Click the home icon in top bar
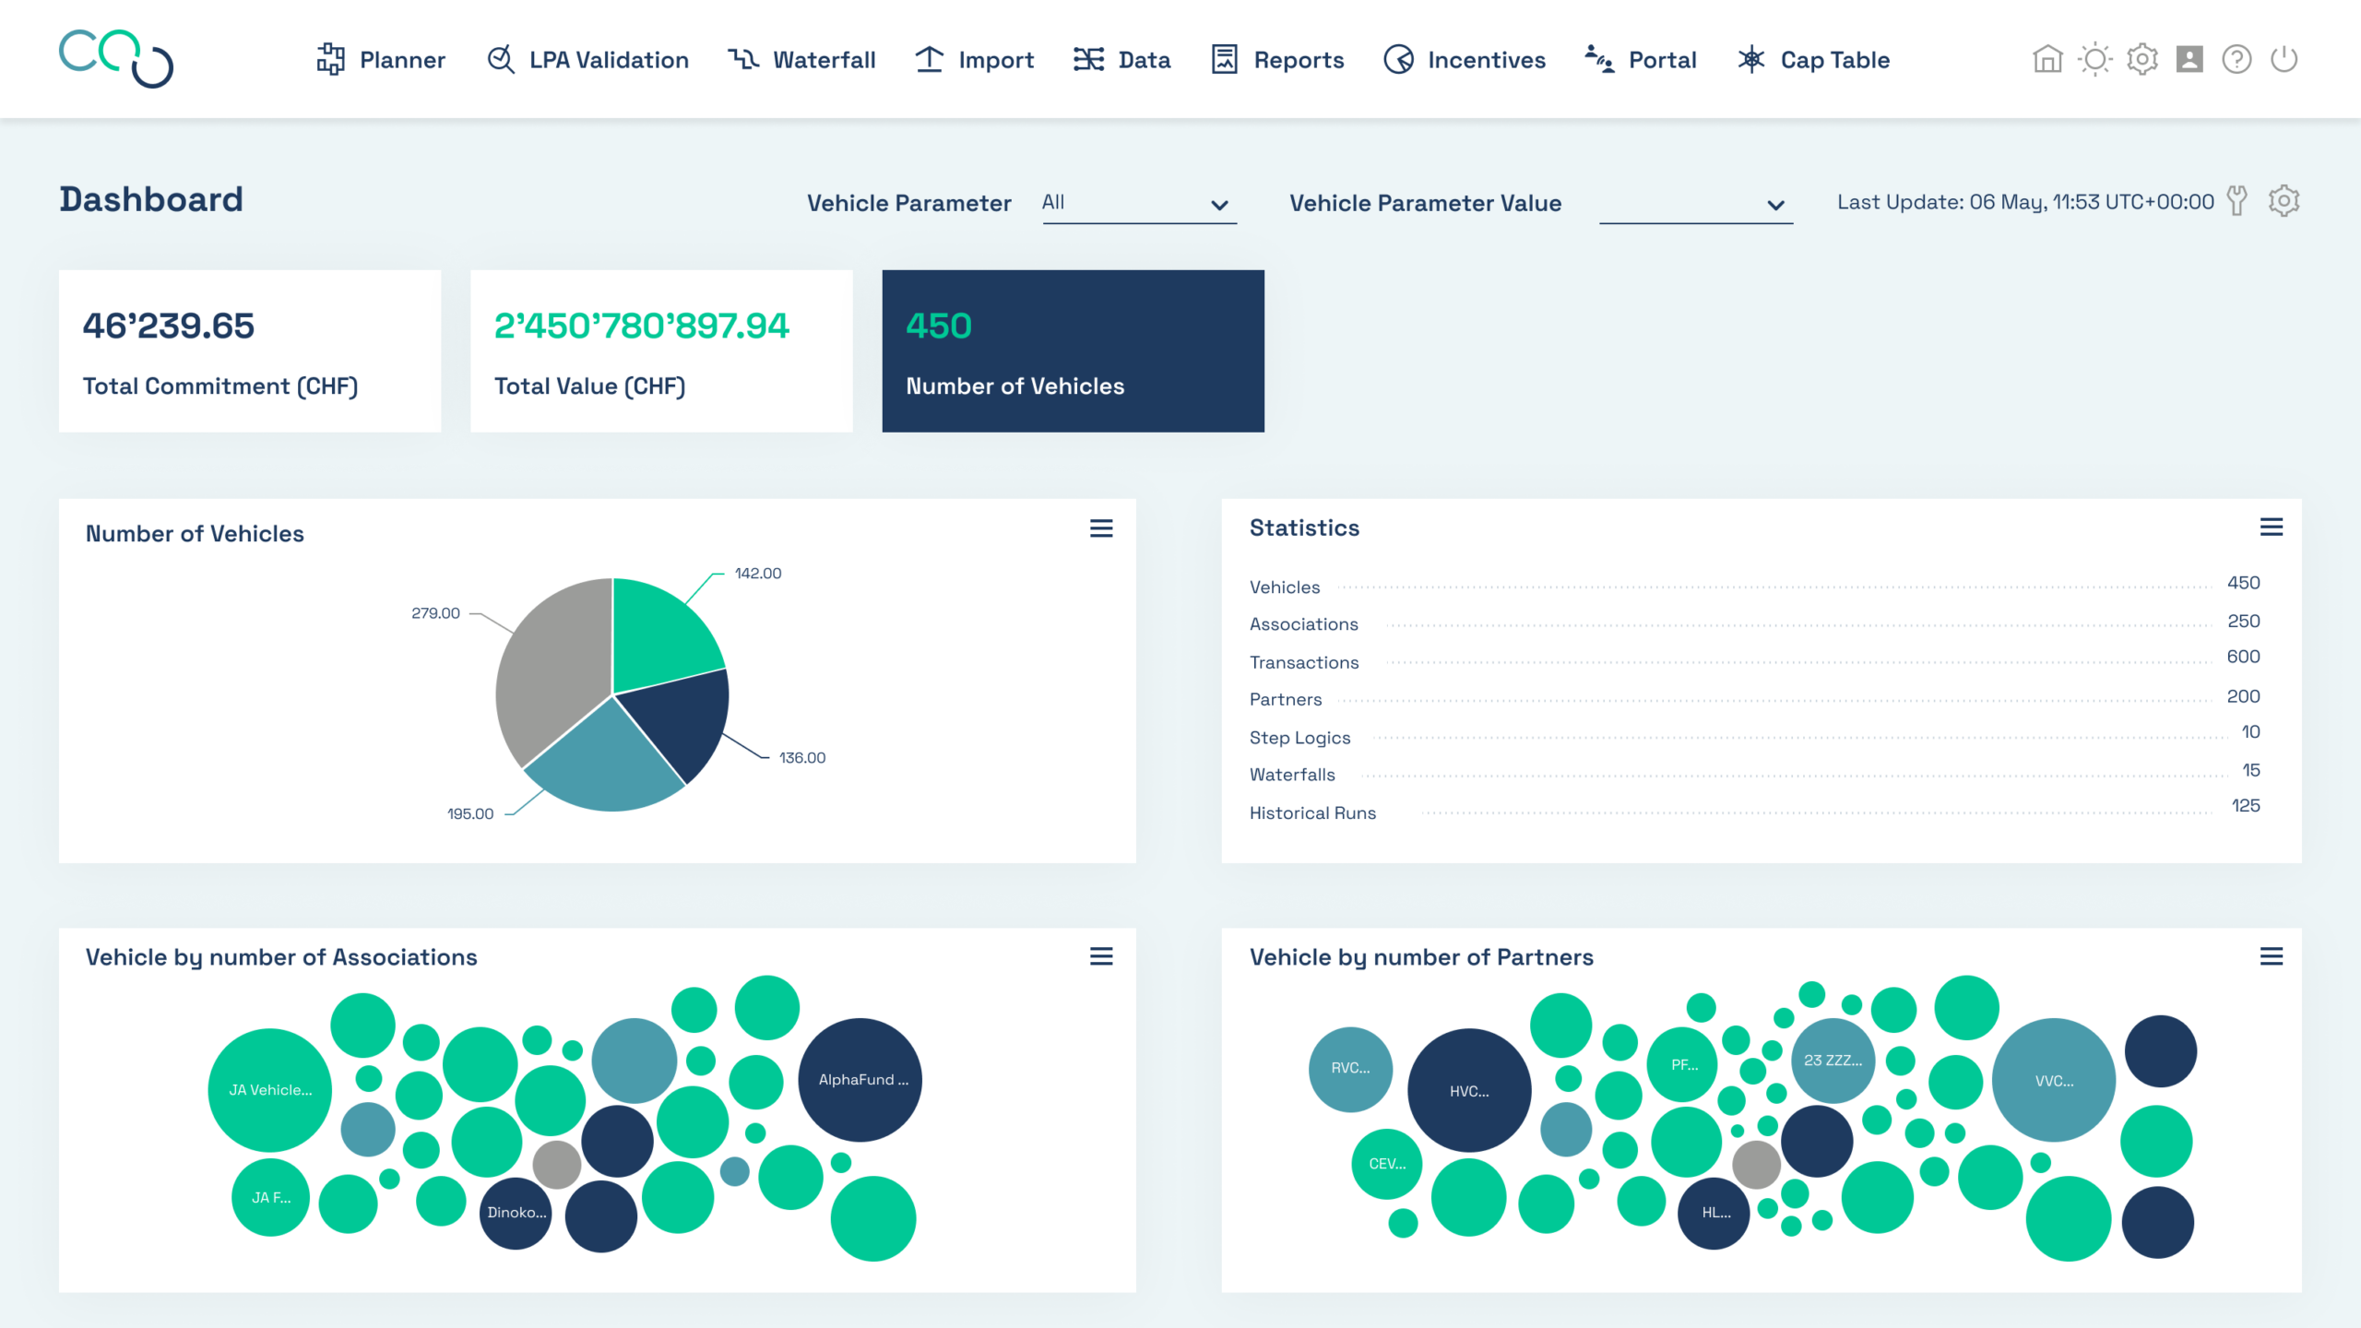Viewport: 2361px width, 1328px height. tap(2047, 60)
